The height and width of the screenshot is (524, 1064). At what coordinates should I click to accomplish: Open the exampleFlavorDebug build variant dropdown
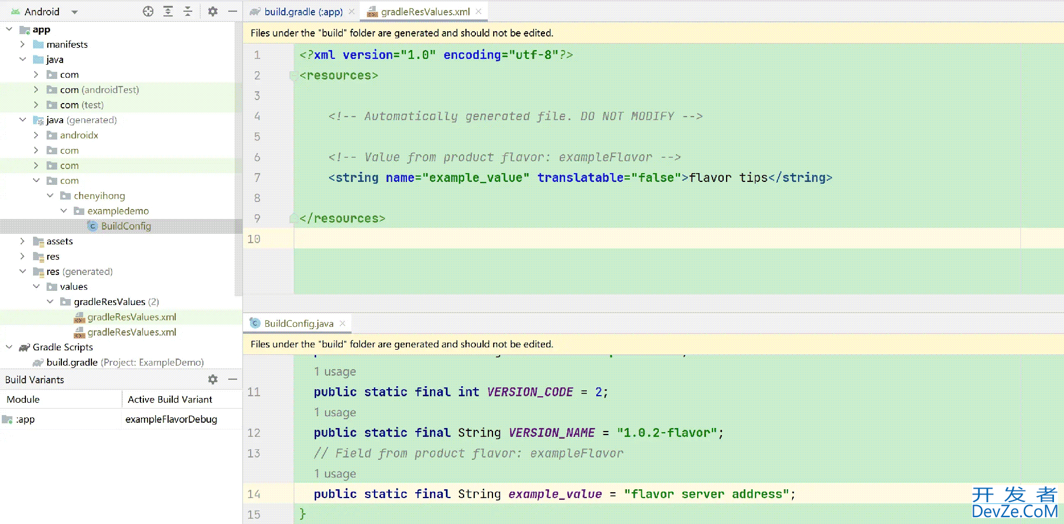(x=182, y=419)
